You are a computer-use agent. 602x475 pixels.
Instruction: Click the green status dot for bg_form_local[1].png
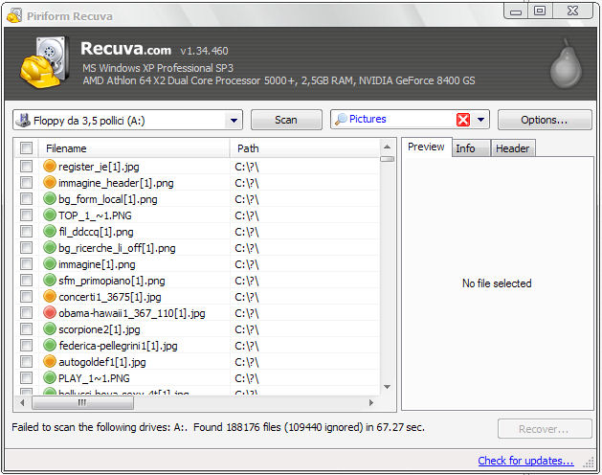50,198
